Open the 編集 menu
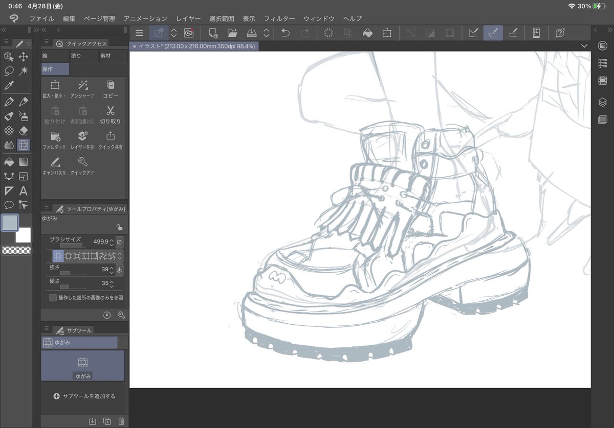Image resolution: width=614 pixels, height=428 pixels. point(69,18)
